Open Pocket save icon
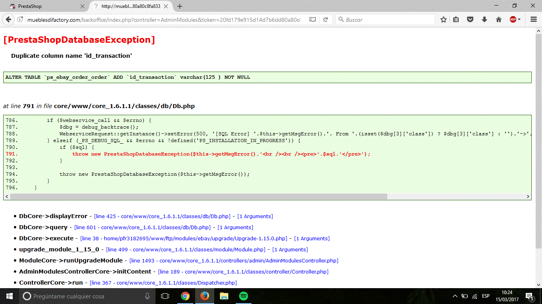 [x=470, y=19]
